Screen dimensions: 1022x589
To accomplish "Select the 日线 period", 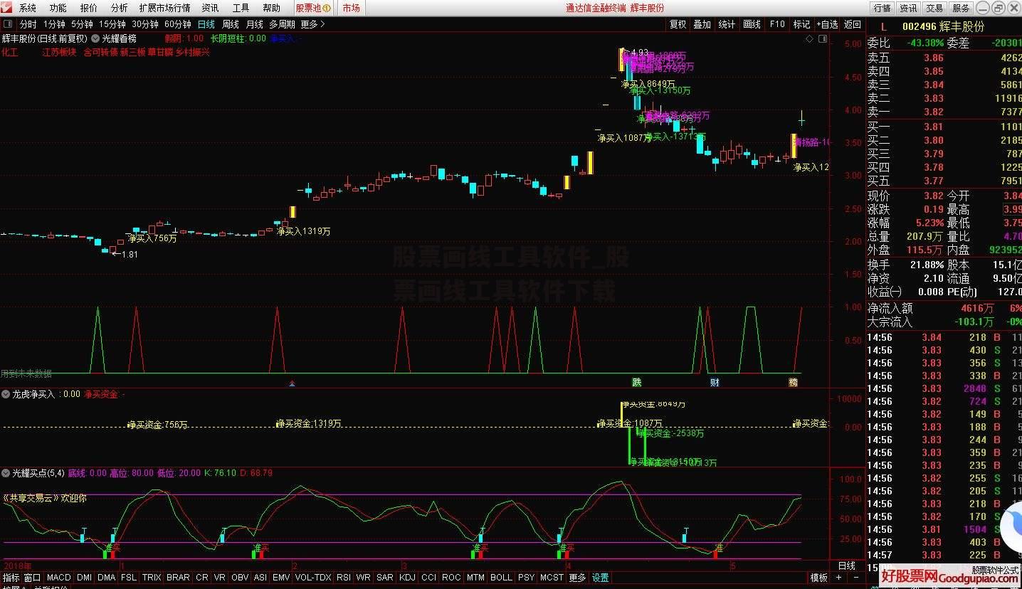I will 206,24.
